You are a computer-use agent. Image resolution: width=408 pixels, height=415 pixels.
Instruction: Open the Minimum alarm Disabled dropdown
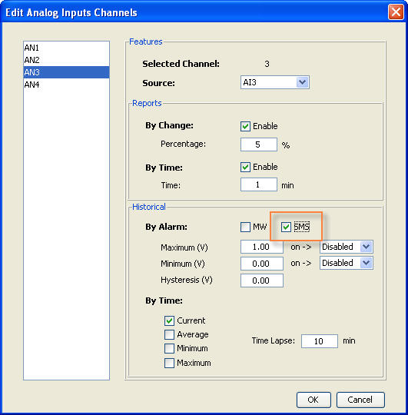[x=347, y=263]
